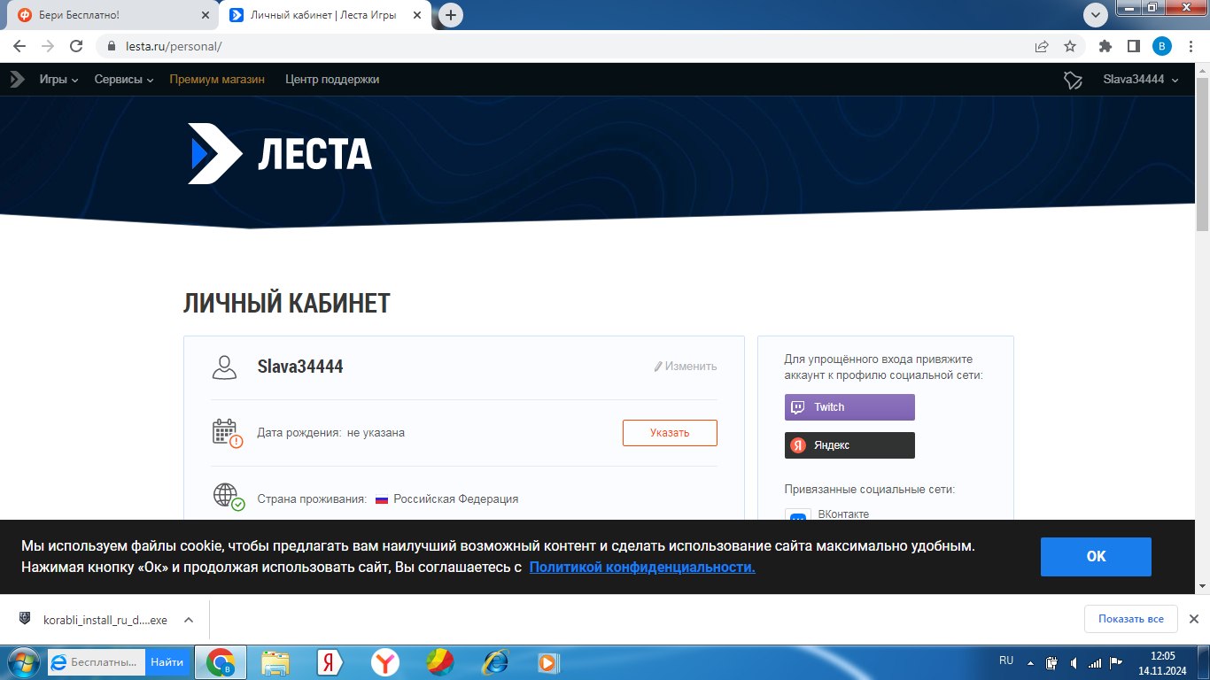This screenshot has width=1210, height=680.
Task: Close the 'Бери Бесплатно!' tab
Action: click(x=205, y=15)
